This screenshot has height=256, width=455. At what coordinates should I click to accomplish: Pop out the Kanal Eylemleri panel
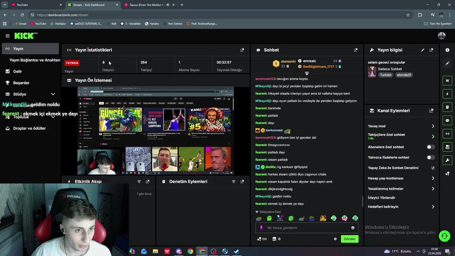click(431, 111)
